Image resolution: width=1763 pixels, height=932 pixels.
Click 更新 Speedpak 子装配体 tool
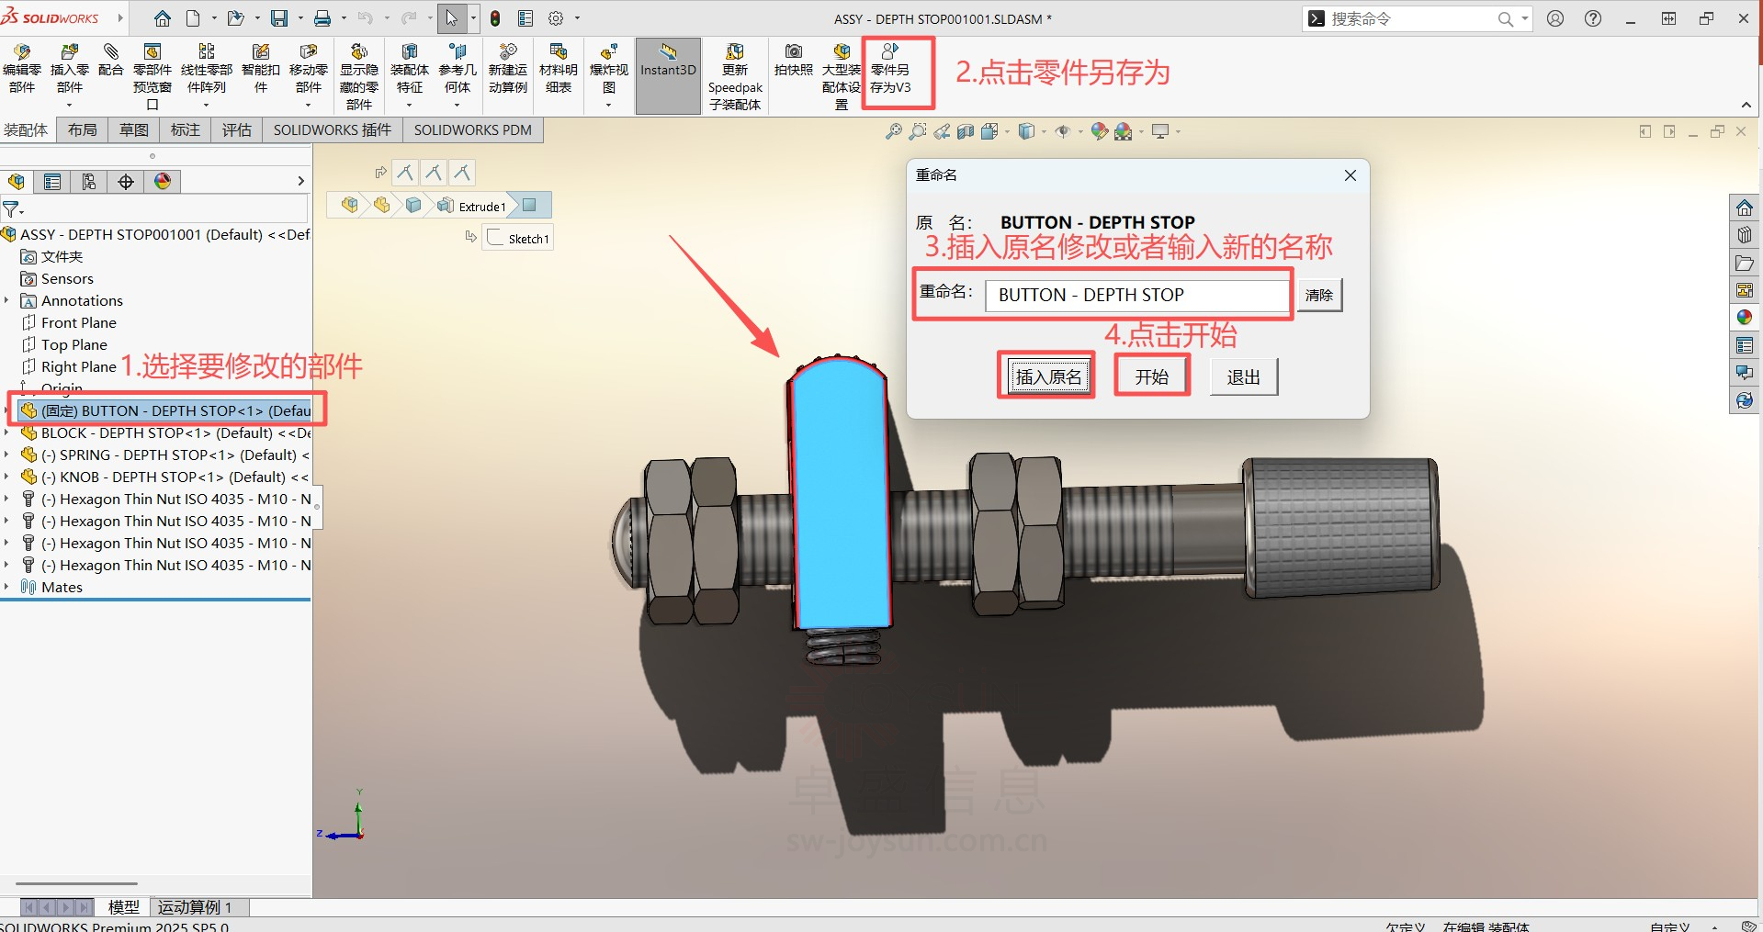735,77
